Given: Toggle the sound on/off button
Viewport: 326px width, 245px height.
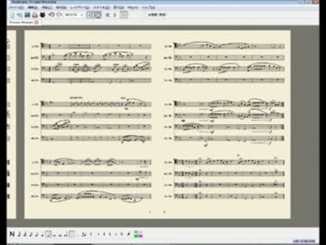Looking at the screenshot, I should 90,15.
